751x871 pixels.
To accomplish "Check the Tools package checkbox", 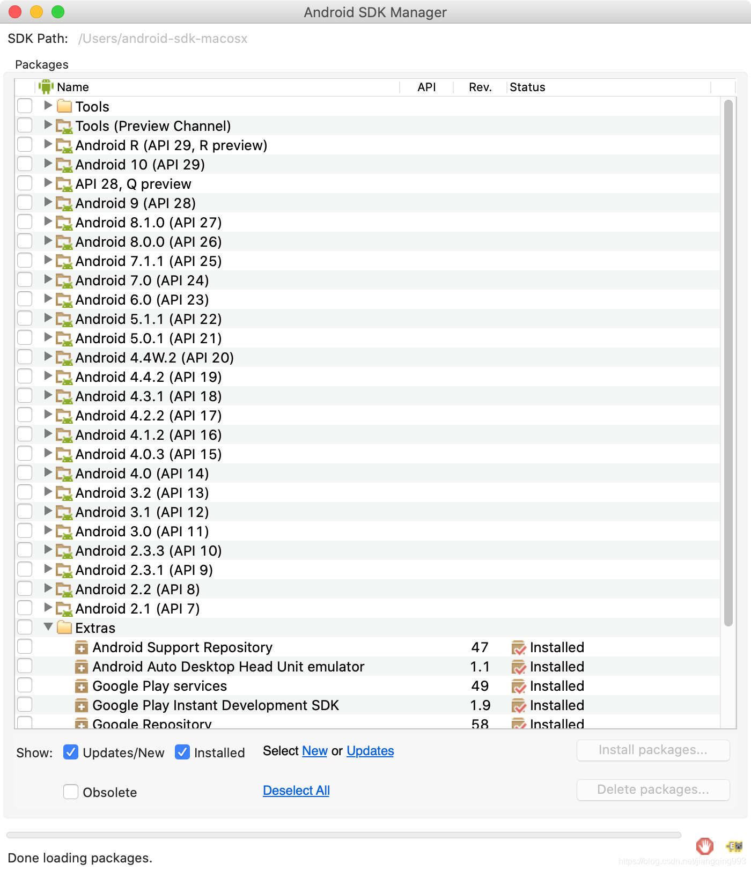I will click(25, 106).
